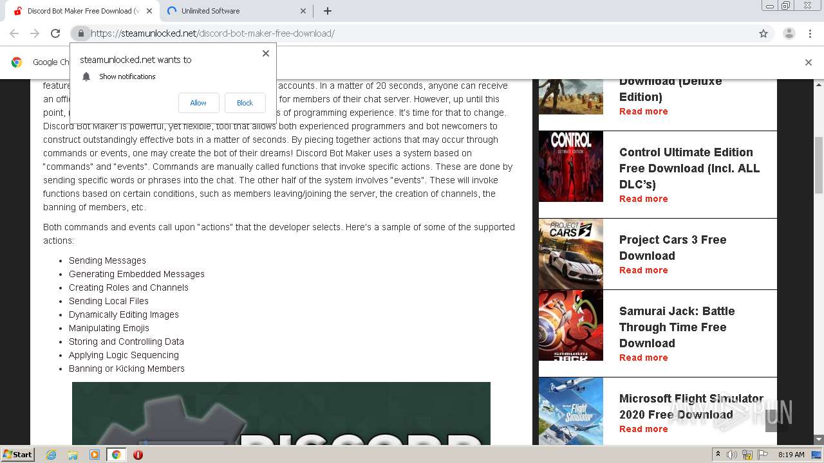824x463 pixels.
Task: Click Read more under Control Ultimate Edition
Action: [x=643, y=199]
